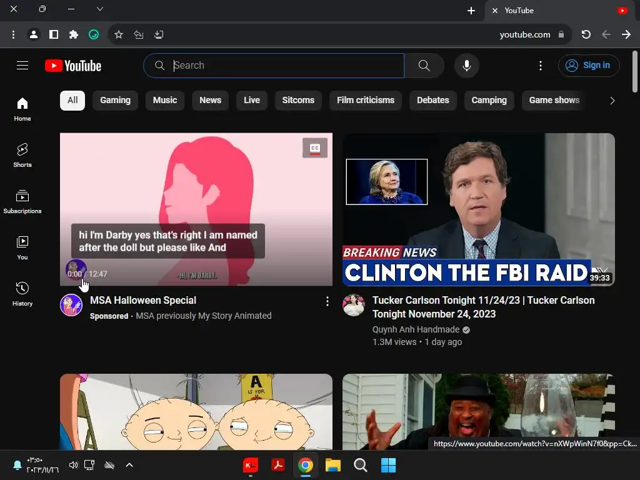This screenshot has height=480, width=640.
Task: Navigate with the right arrow browser button
Action: [626, 35]
